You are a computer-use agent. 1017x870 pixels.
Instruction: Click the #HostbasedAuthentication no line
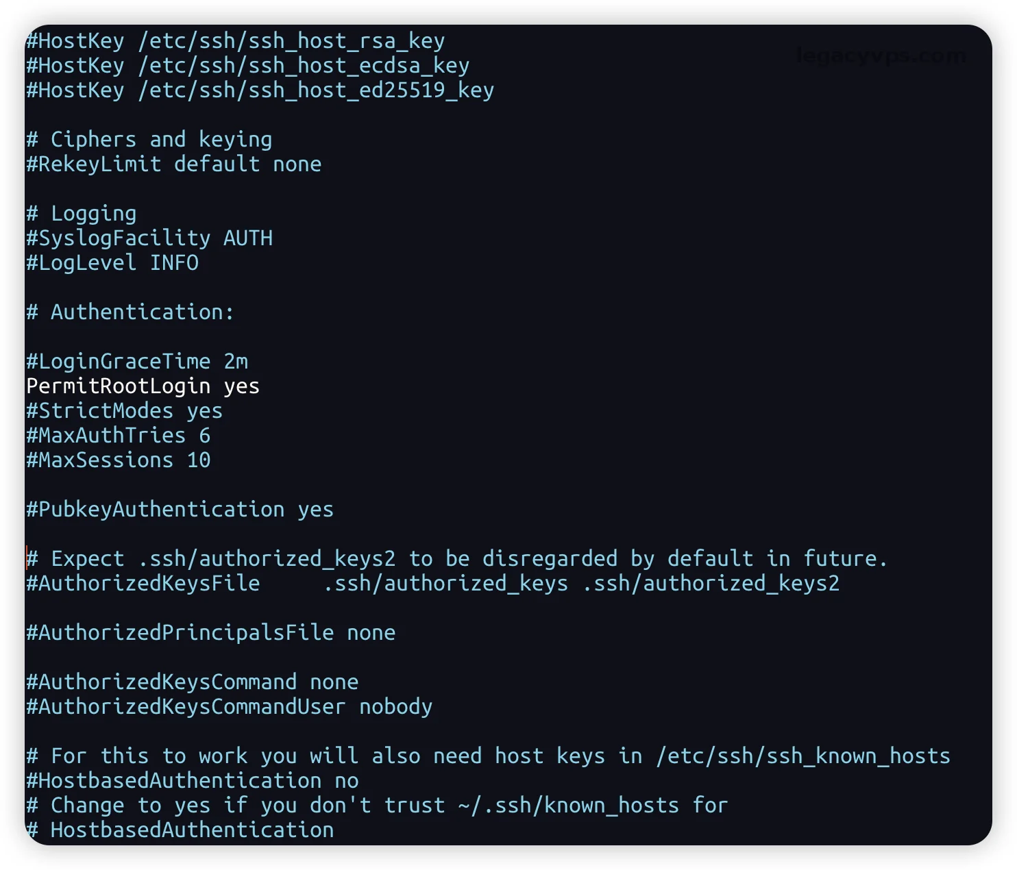coord(192,781)
